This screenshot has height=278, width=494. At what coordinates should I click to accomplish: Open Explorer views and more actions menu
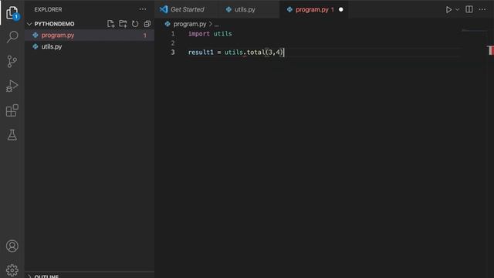143,9
